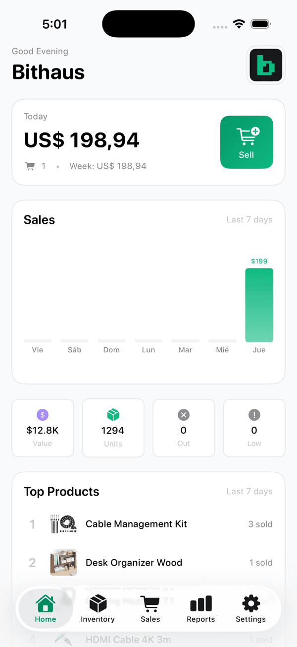Open the Sales Last 7 days filter
The height and width of the screenshot is (647, 297).
tap(249, 219)
